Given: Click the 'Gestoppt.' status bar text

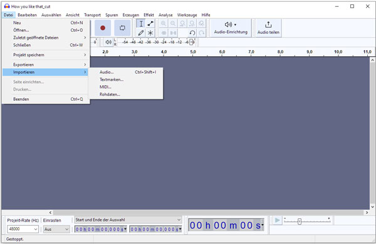Looking at the screenshot, I should (x=15, y=239).
